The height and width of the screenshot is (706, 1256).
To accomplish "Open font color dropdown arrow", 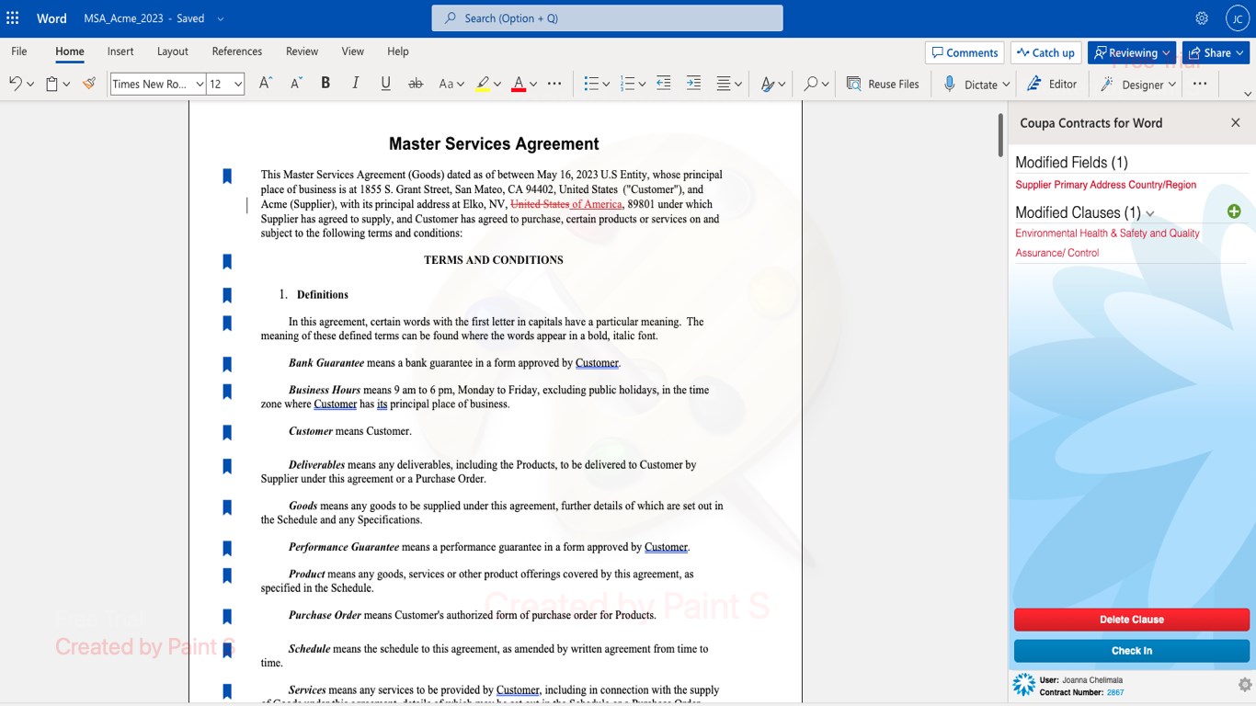I will coord(533,85).
